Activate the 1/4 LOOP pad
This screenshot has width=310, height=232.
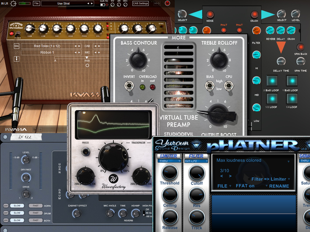pos(292,99)
